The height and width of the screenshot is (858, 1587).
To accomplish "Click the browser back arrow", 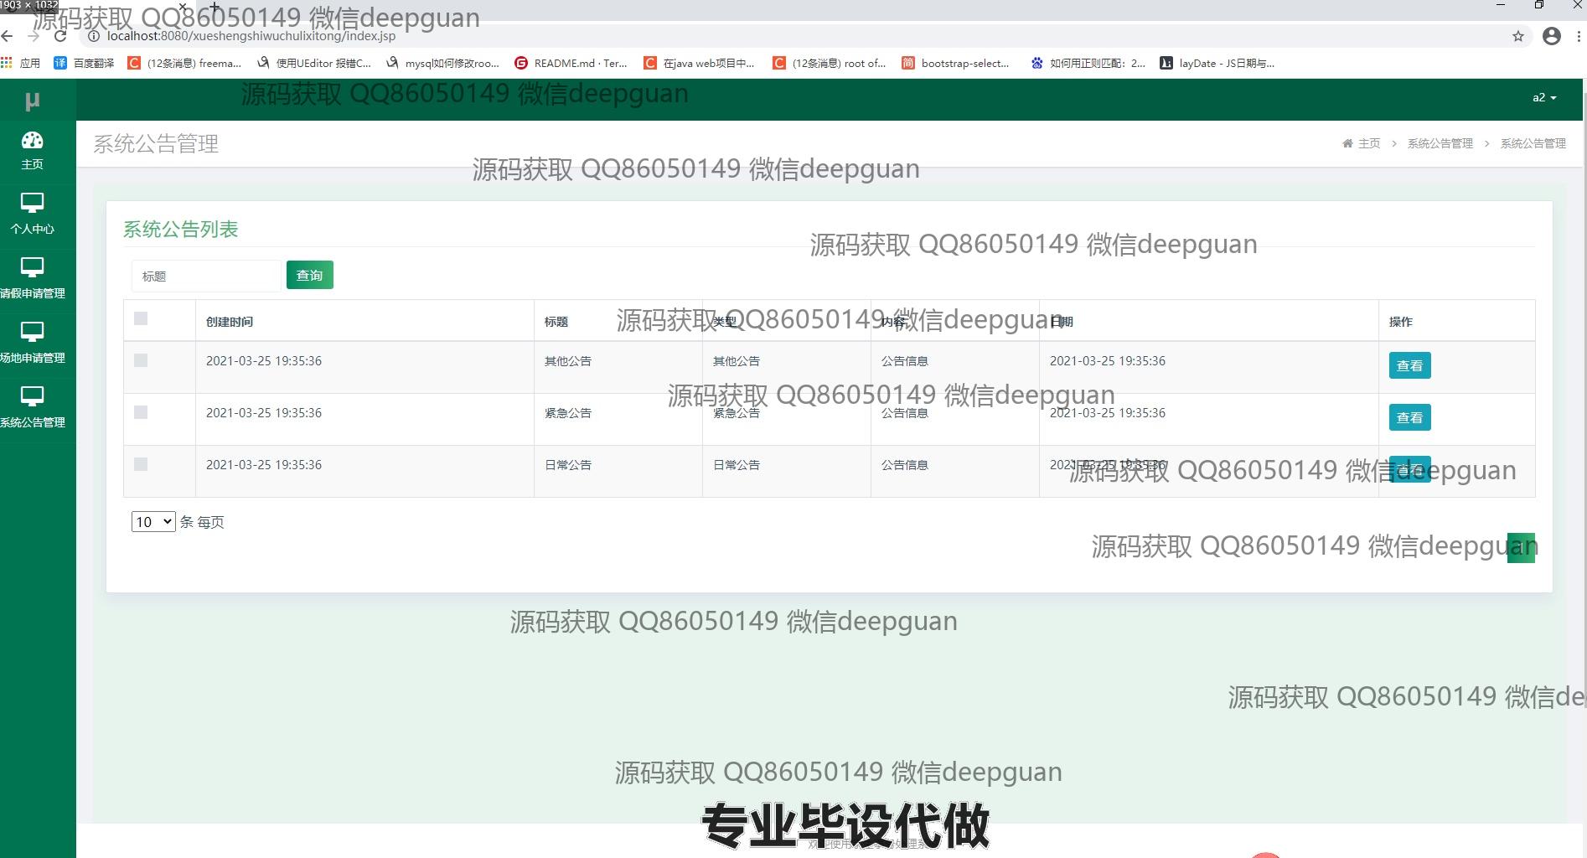I will pyautogui.click(x=8, y=36).
